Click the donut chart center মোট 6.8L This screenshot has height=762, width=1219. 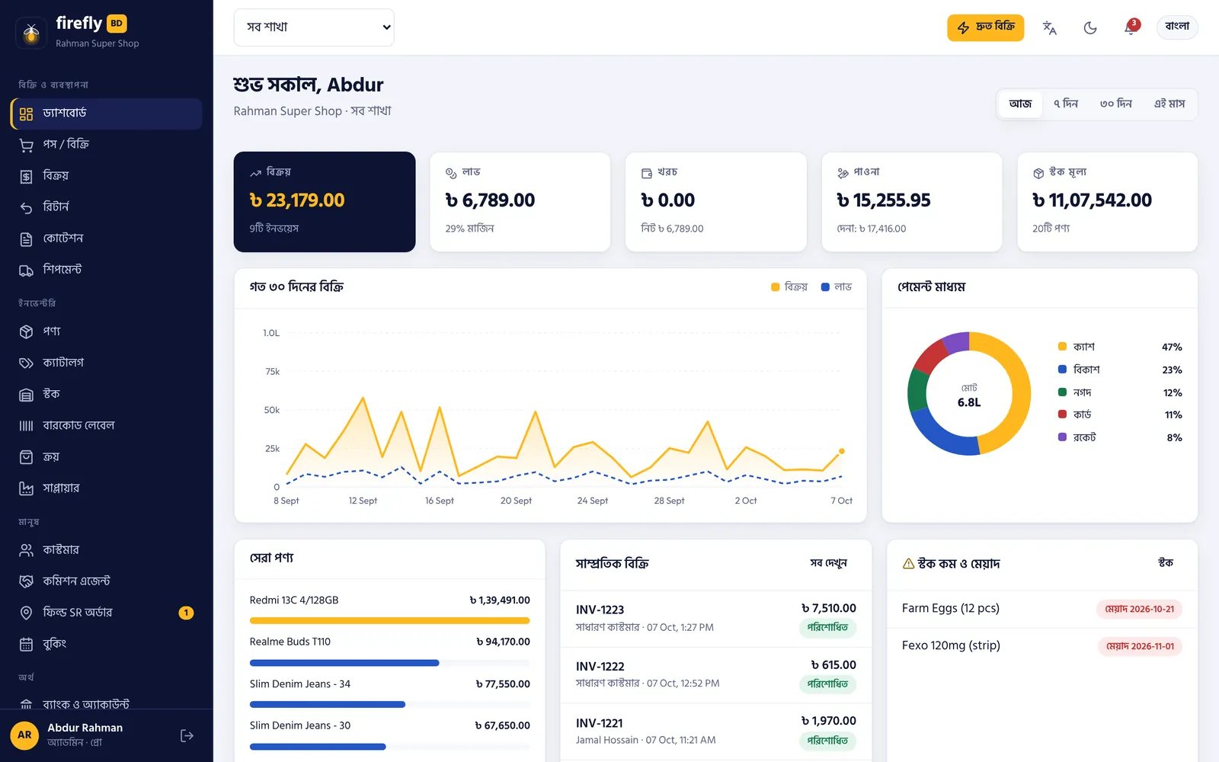[x=969, y=395]
